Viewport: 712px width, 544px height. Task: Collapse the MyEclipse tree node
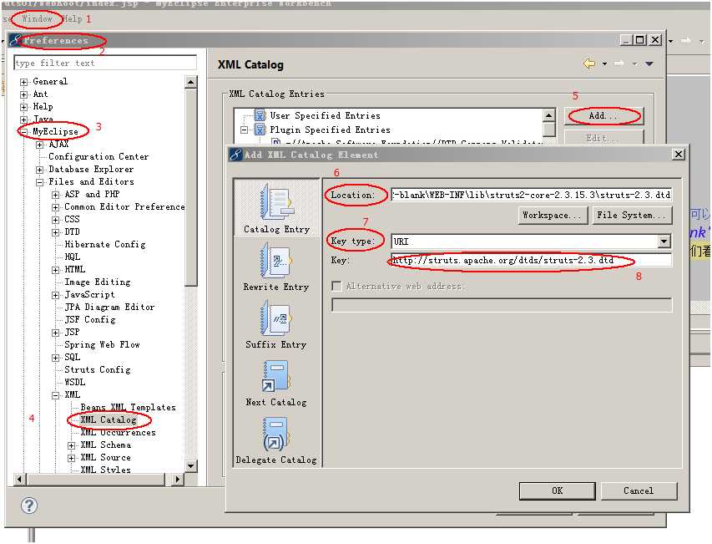click(x=23, y=132)
